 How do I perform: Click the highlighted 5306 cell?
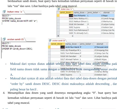pos(66,16)
